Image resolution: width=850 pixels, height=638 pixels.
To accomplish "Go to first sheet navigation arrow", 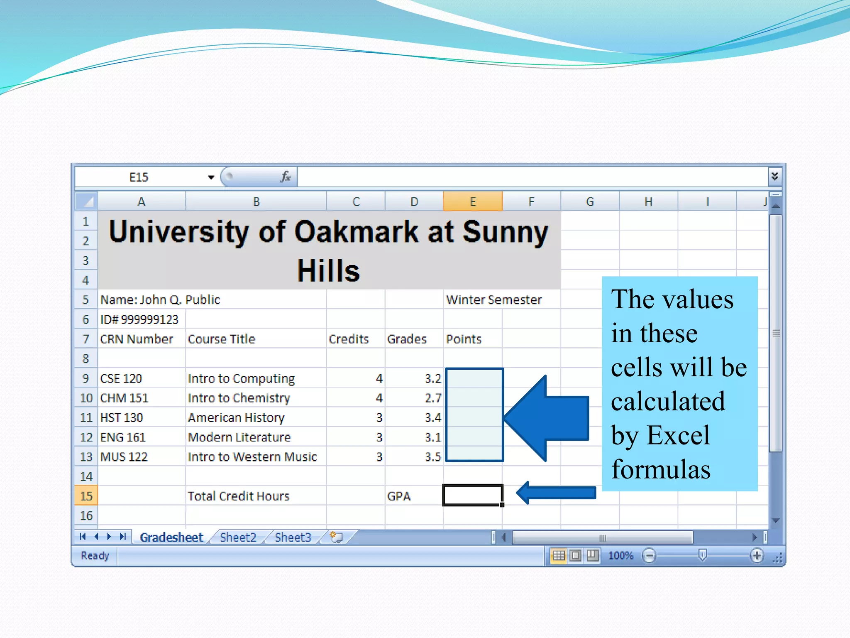I will click(x=83, y=537).
